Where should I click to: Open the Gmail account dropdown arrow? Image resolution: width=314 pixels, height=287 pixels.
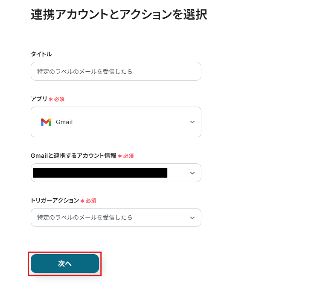pyautogui.click(x=192, y=173)
